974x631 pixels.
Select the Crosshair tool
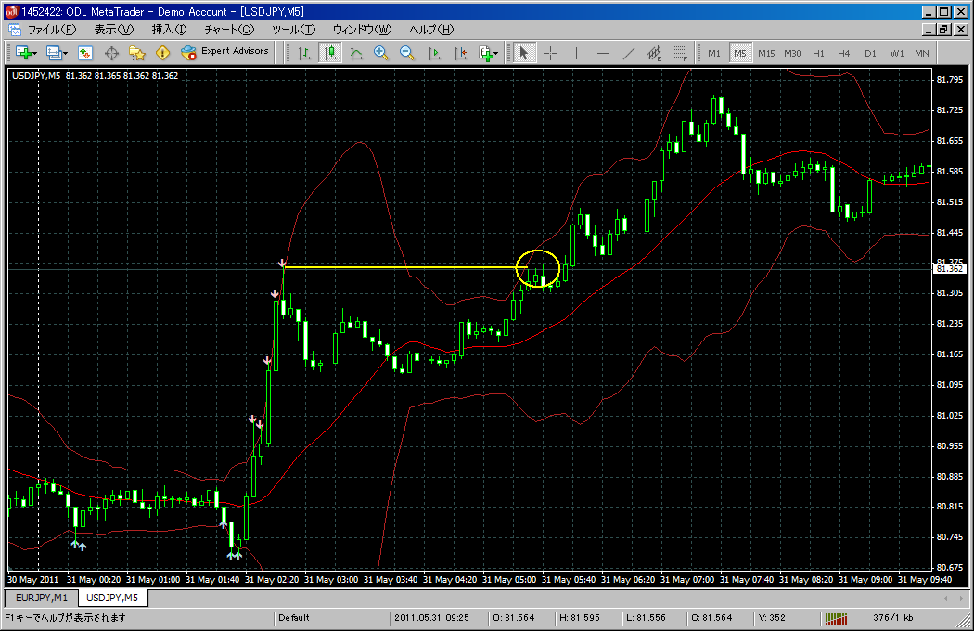(550, 53)
